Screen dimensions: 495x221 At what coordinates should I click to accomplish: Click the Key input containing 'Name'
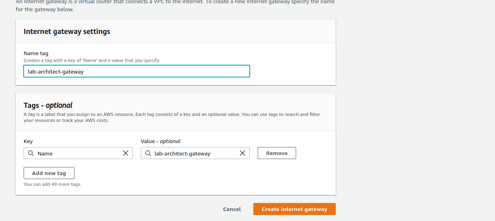[x=78, y=153]
